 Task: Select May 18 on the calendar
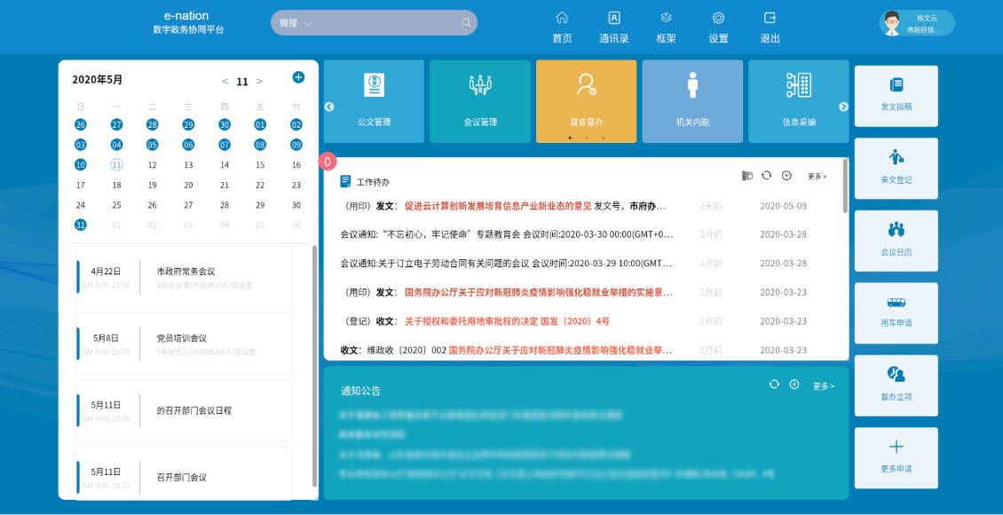click(116, 186)
